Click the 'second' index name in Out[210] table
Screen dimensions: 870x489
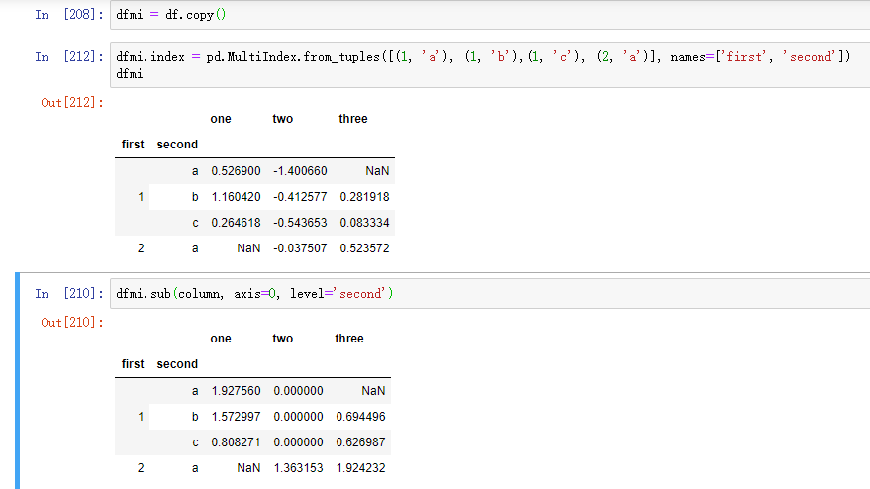click(177, 364)
